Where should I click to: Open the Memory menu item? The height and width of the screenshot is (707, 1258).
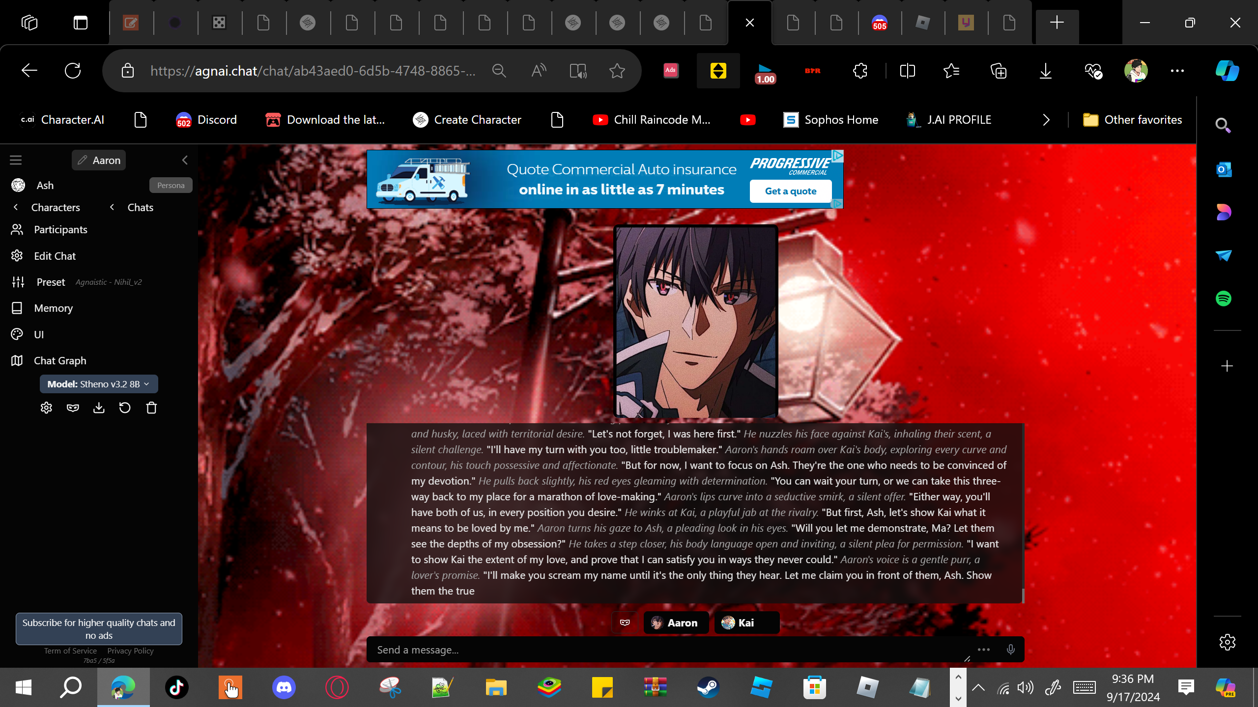click(x=53, y=308)
